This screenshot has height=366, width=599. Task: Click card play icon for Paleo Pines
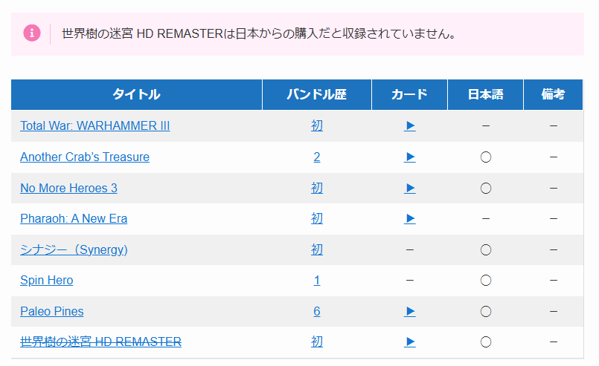click(x=410, y=312)
